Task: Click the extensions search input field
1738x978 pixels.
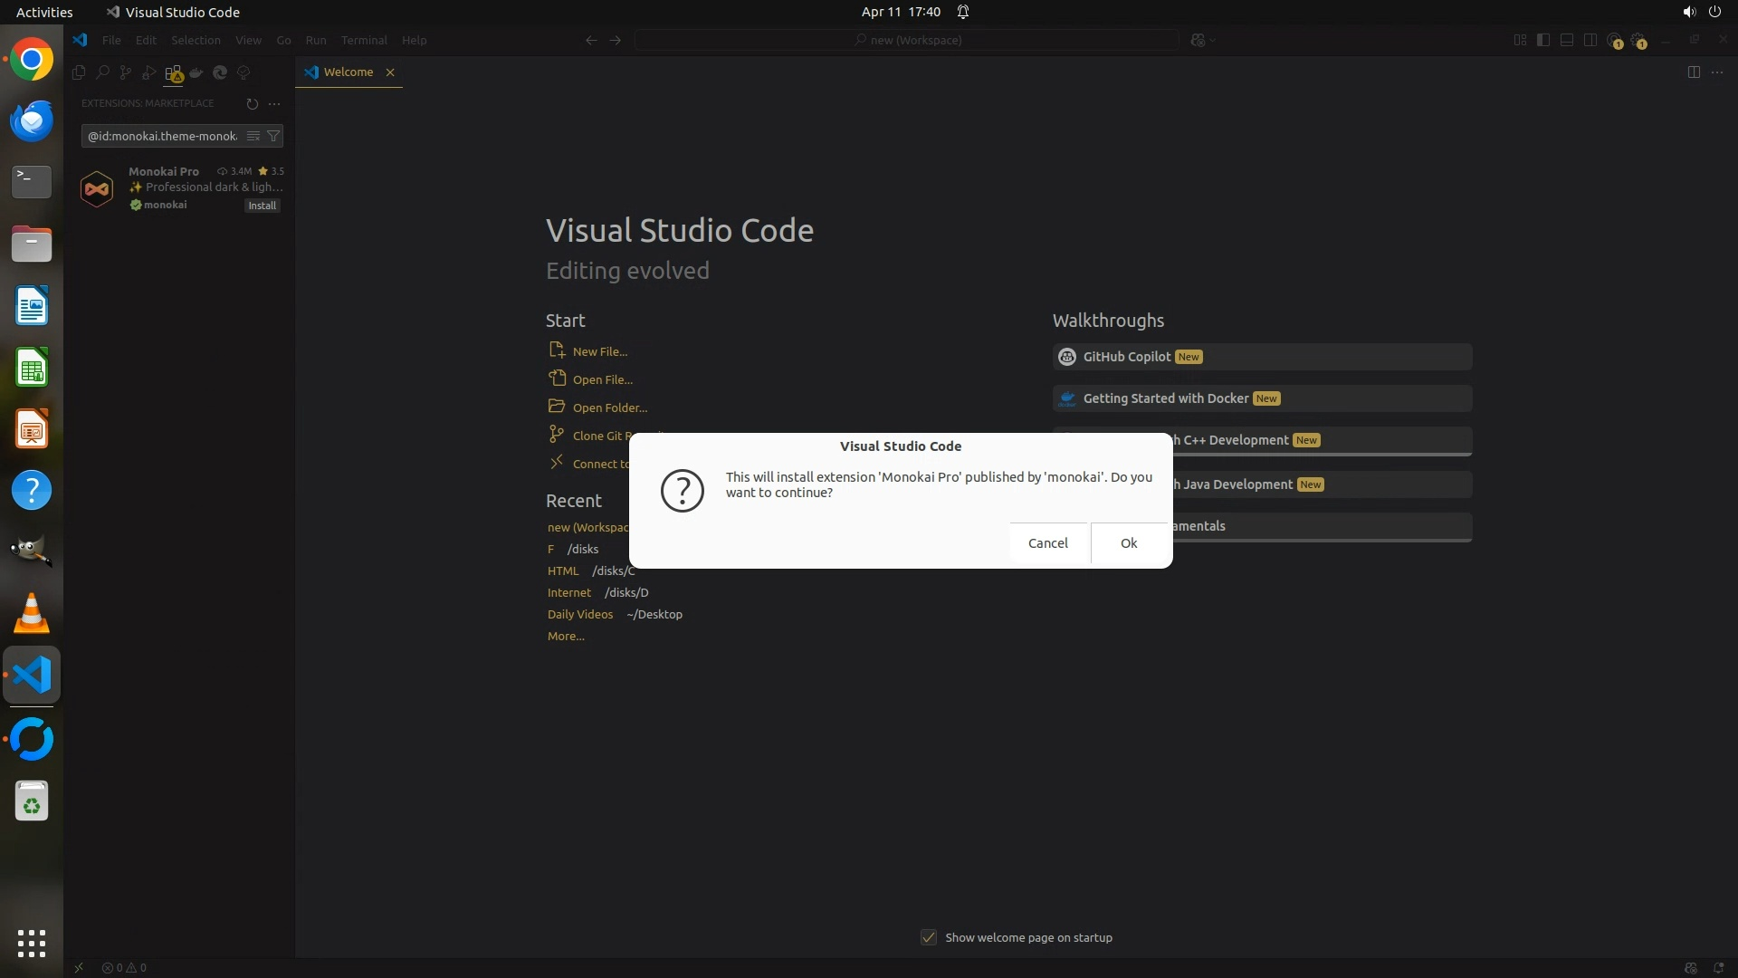Action: [163, 136]
